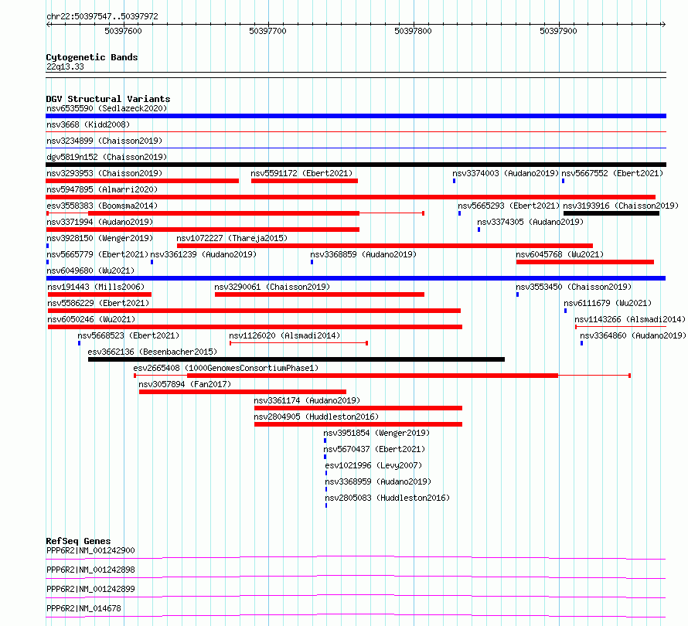
Task: Click nsv6050246 (Wu2021) label
Action: tap(91, 319)
